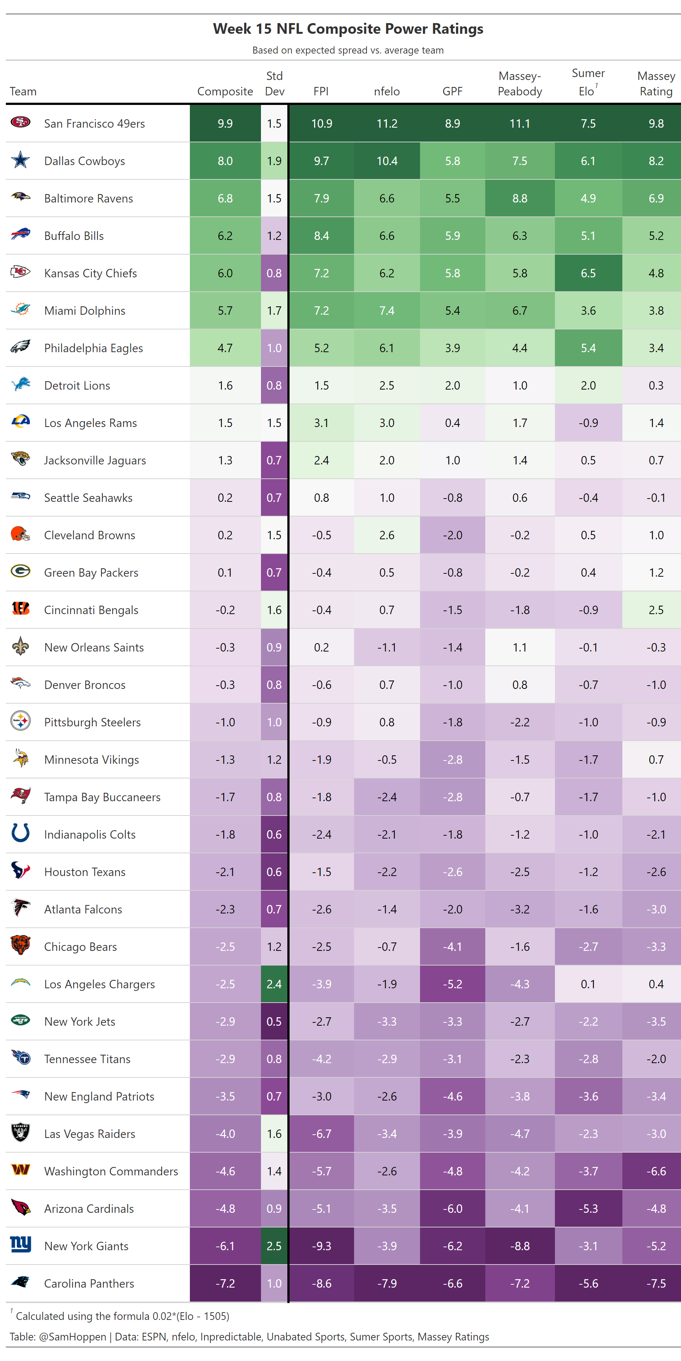This screenshot has width=681, height=1361.
Task: Select the Massey-Peabody column header
Action: click(x=519, y=84)
